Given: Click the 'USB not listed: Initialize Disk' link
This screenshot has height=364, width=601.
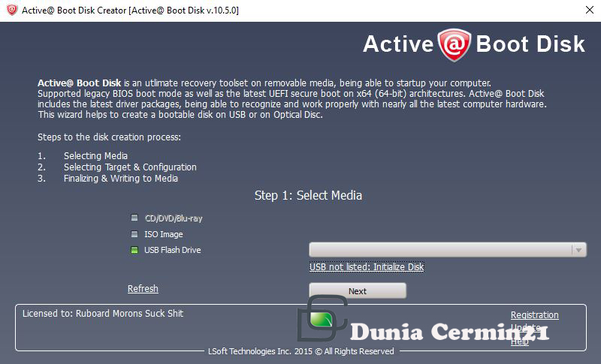Looking at the screenshot, I should pyautogui.click(x=367, y=266).
